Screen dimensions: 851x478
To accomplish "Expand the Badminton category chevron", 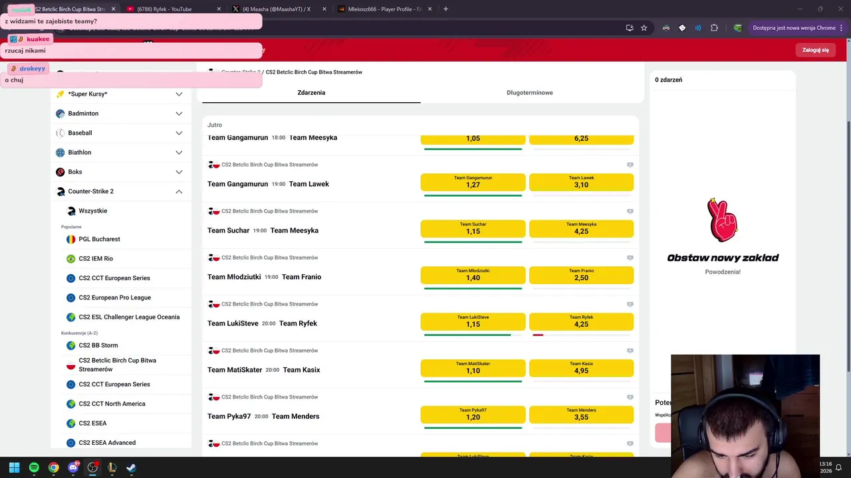I will (179, 114).
